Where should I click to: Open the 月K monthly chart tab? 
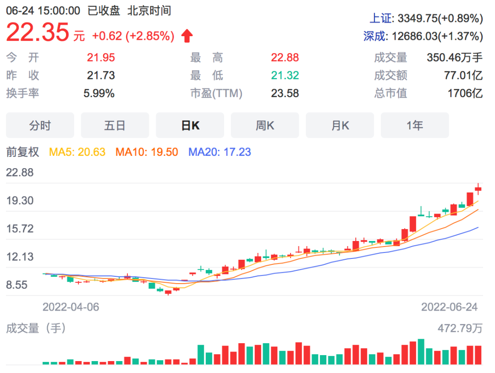click(340, 125)
